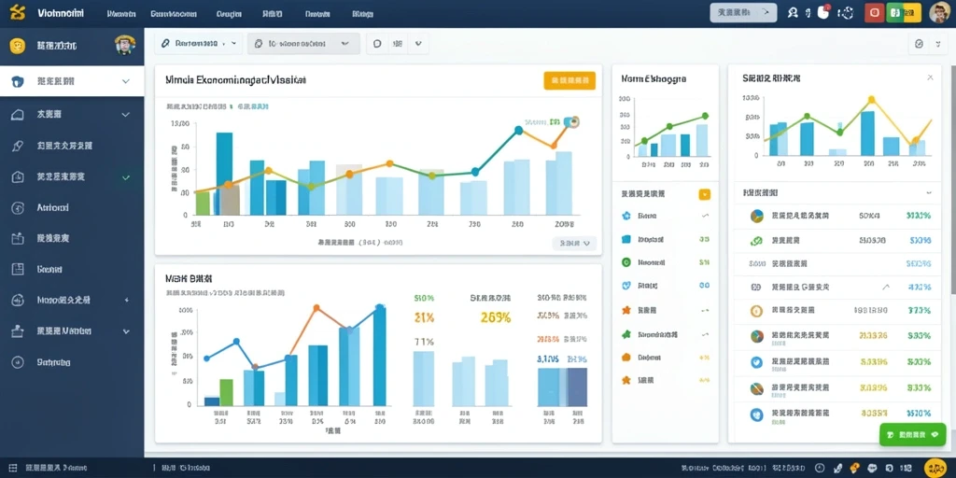Image resolution: width=956 pixels, height=478 pixels.
Task: Click the striped brown-green circle icon in right table
Action: (x=756, y=387)
